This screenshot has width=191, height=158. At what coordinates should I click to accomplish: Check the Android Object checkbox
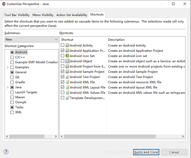(62, 61)
